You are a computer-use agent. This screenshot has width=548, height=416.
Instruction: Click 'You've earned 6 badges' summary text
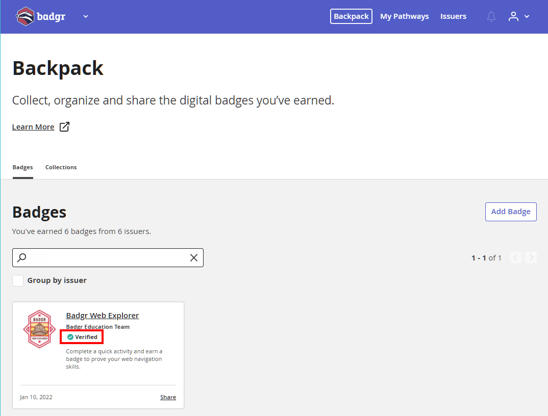(82, 231)
